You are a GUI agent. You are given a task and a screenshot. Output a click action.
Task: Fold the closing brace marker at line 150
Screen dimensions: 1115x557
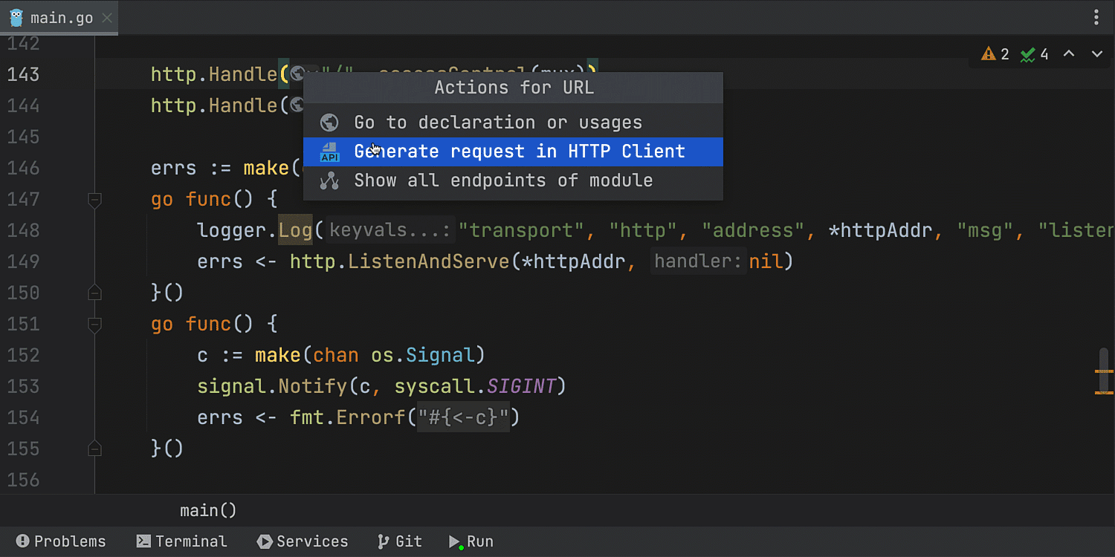coord(94,293)
